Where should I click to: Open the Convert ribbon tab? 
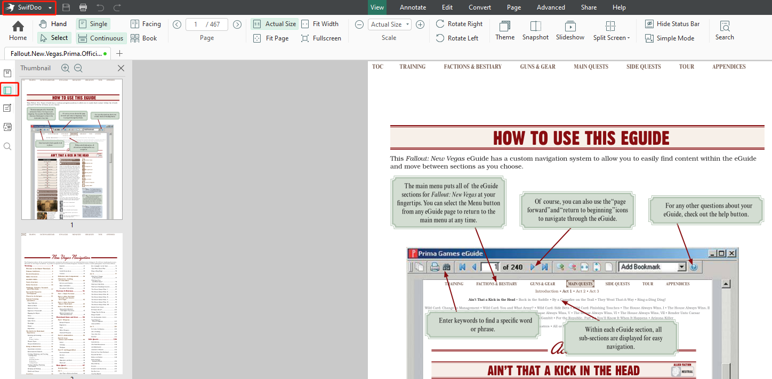[480, 7]
